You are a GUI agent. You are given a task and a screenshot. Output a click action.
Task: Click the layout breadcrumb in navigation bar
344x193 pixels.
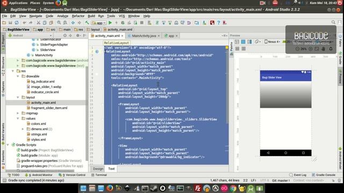point(93,29)
